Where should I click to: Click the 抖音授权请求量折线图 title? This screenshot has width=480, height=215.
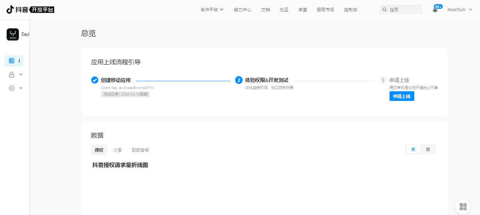tap(120, 165)
